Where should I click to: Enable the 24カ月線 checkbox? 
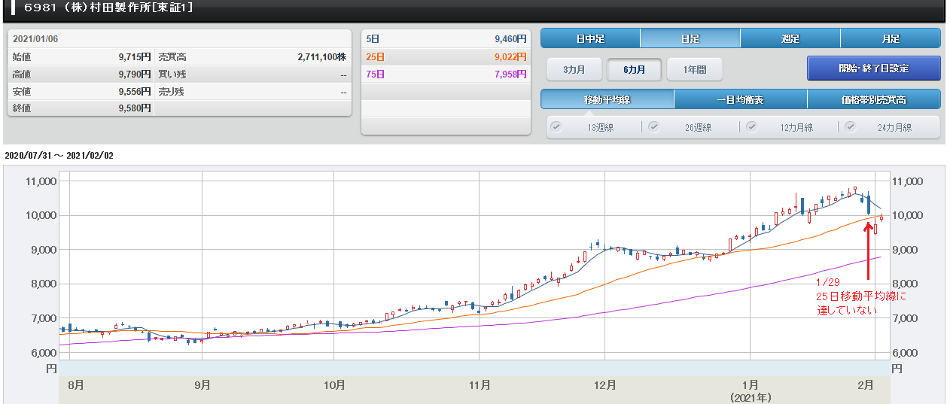click(851, 127)
